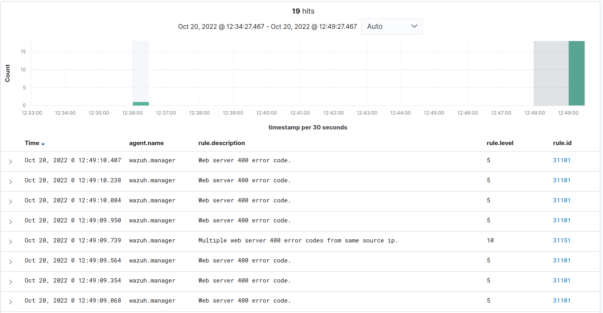
Task: Click the expand arrow for the 12:49:09.354 event
Action: [x=10, y=281]
